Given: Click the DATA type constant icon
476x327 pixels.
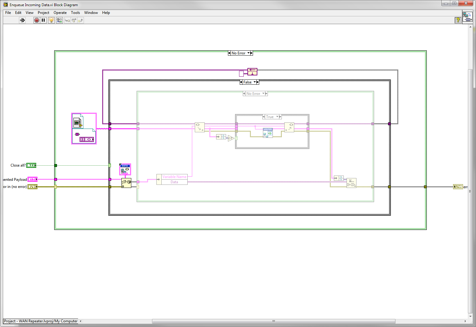Looking at the screenshot, I should (x=125, y=169).
